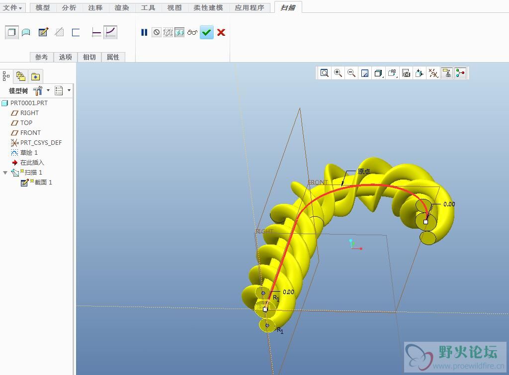The width and height of the screenshot is (509, 375).
Task: Open the 属性 dashboard panel
Action: (x=113, y=57)
